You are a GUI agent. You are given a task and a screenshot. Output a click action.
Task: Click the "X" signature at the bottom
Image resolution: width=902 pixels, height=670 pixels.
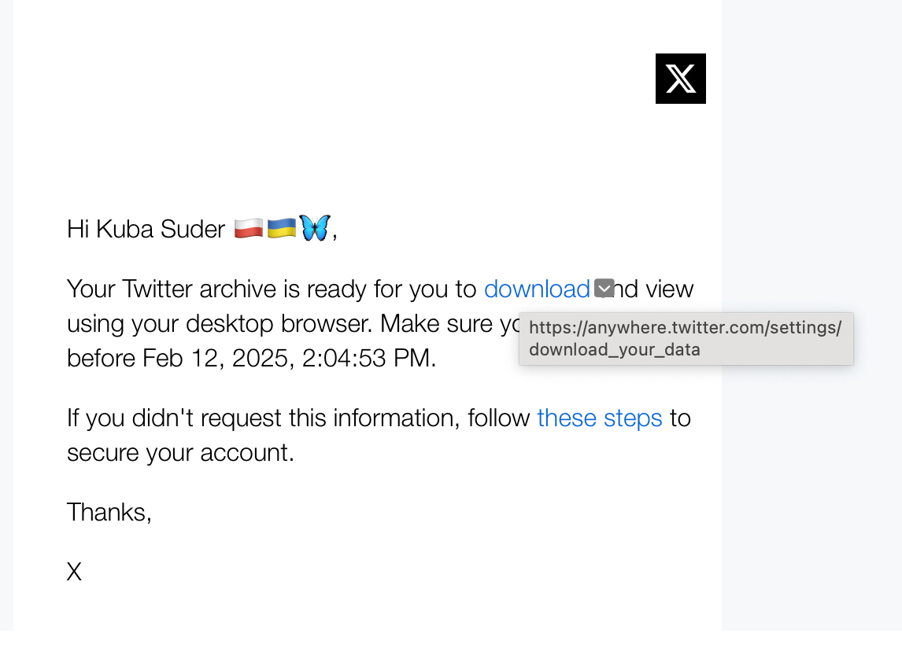74,572
